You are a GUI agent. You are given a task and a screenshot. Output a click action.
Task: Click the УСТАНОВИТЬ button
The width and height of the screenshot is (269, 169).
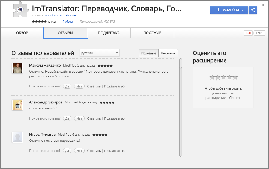(x=229, y=10)
